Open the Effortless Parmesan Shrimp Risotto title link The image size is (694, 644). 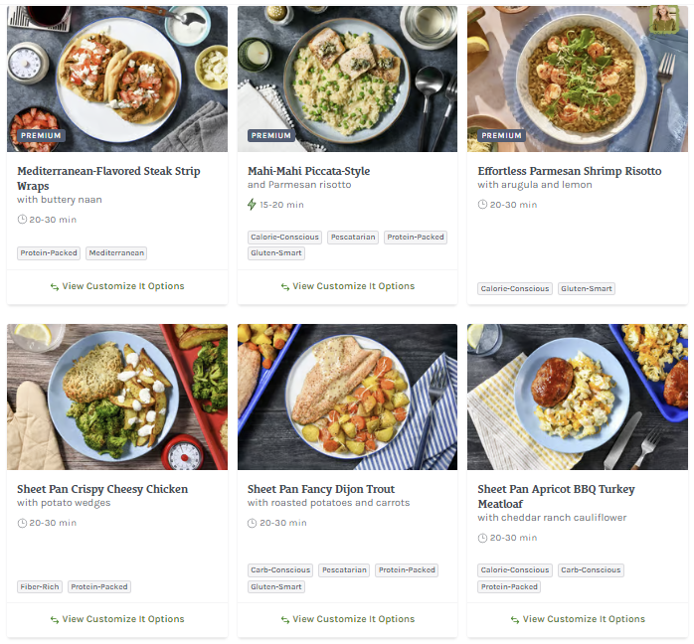[569, 171]
